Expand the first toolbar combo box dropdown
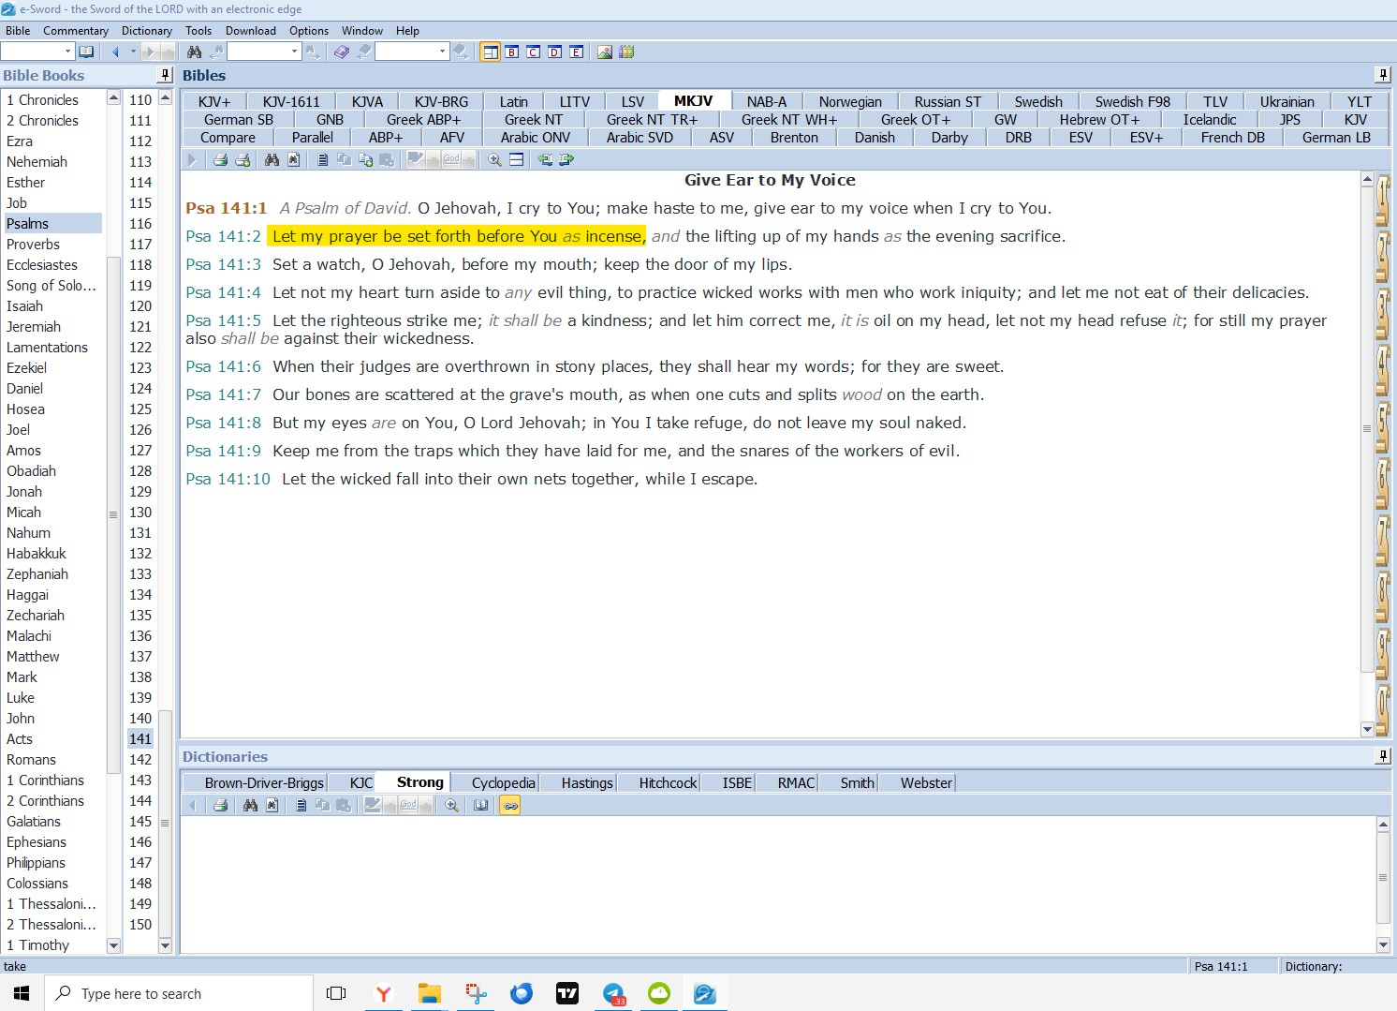Viewport: 1397px width, 1011px height. pyautogui.click(x=67, y=52)
